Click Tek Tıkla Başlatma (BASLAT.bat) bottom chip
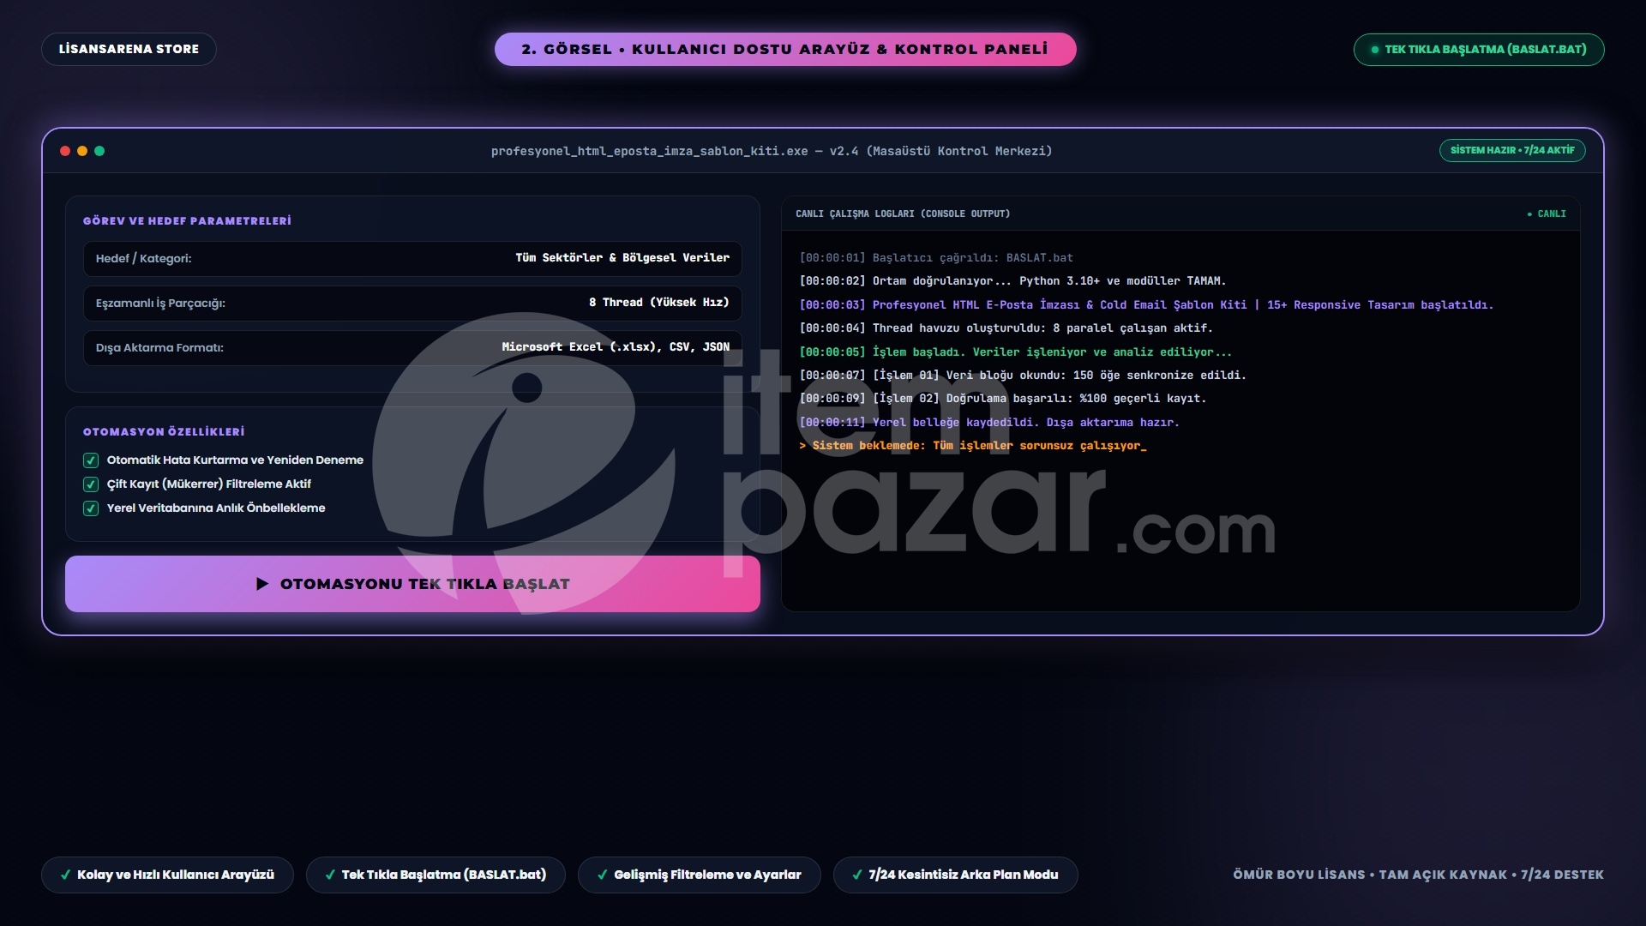Image resolution: width=1646 pixels, height=926 pixels. point(436,875)
